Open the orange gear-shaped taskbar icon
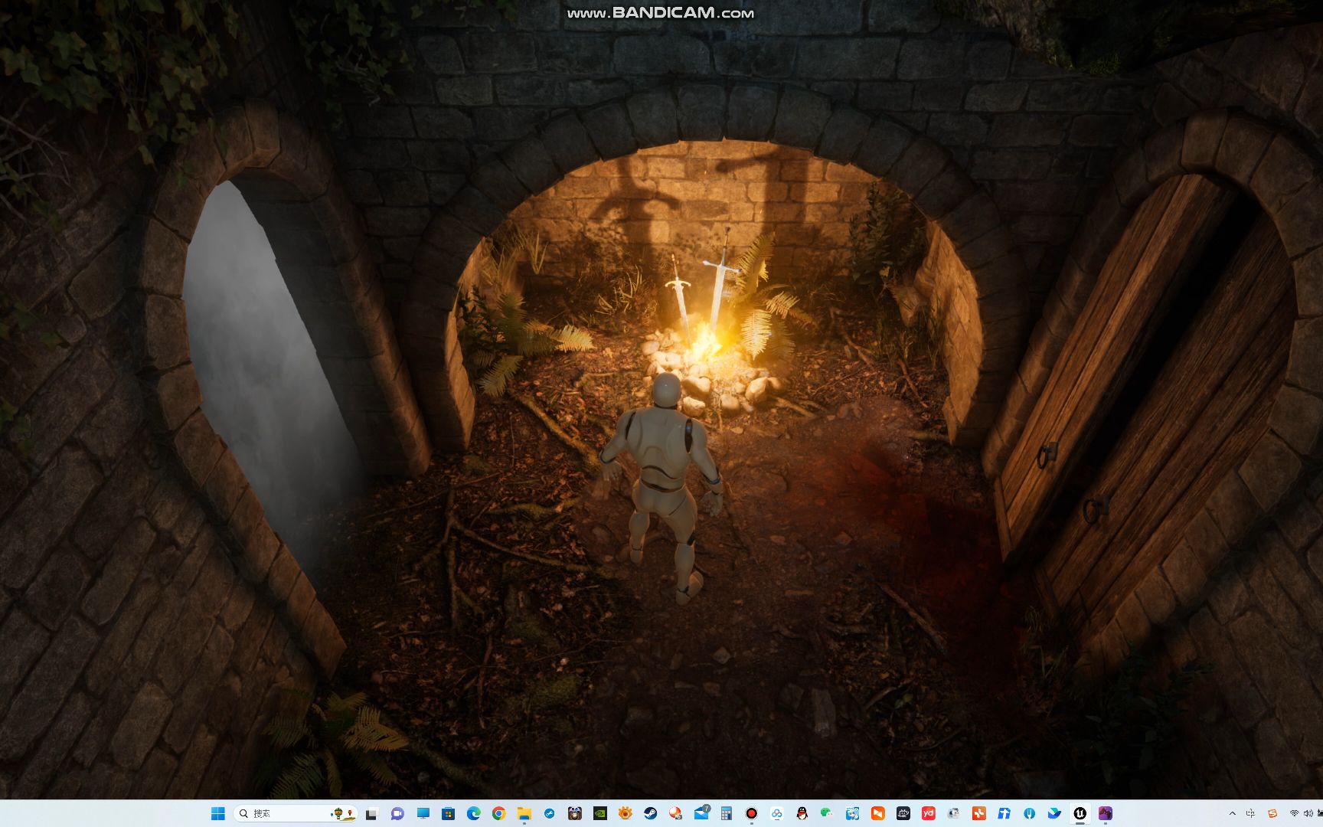 [x=625, y=813]
